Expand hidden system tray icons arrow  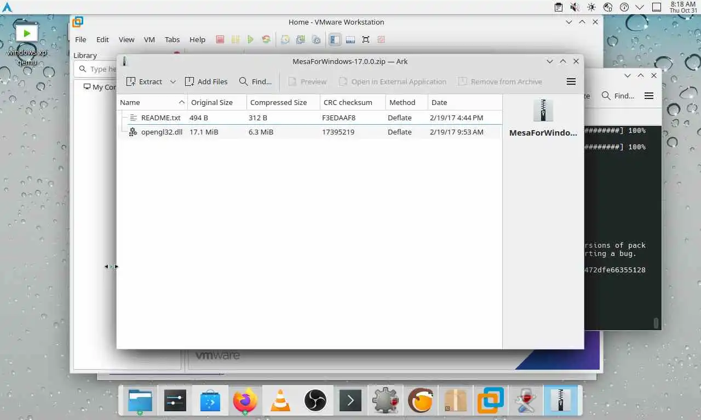[639, 7]
